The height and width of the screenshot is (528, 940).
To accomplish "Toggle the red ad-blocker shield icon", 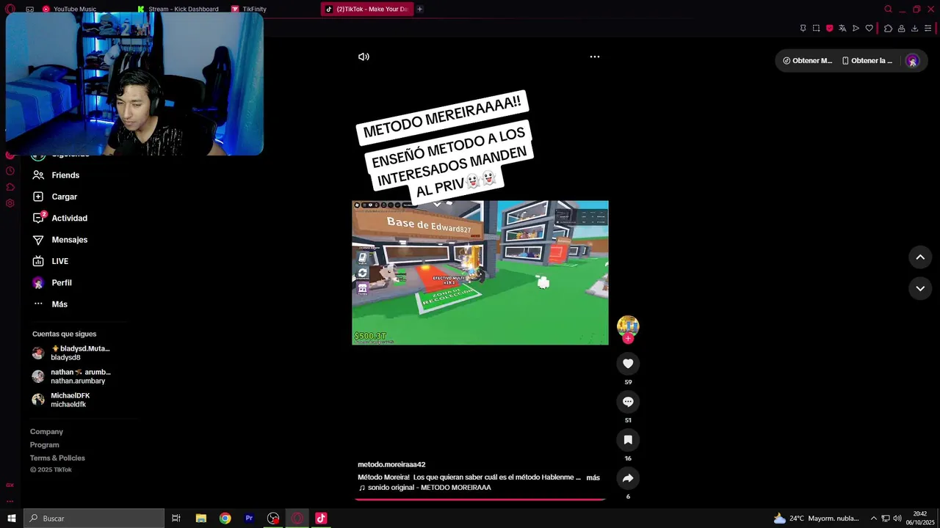I will point(829,29).
